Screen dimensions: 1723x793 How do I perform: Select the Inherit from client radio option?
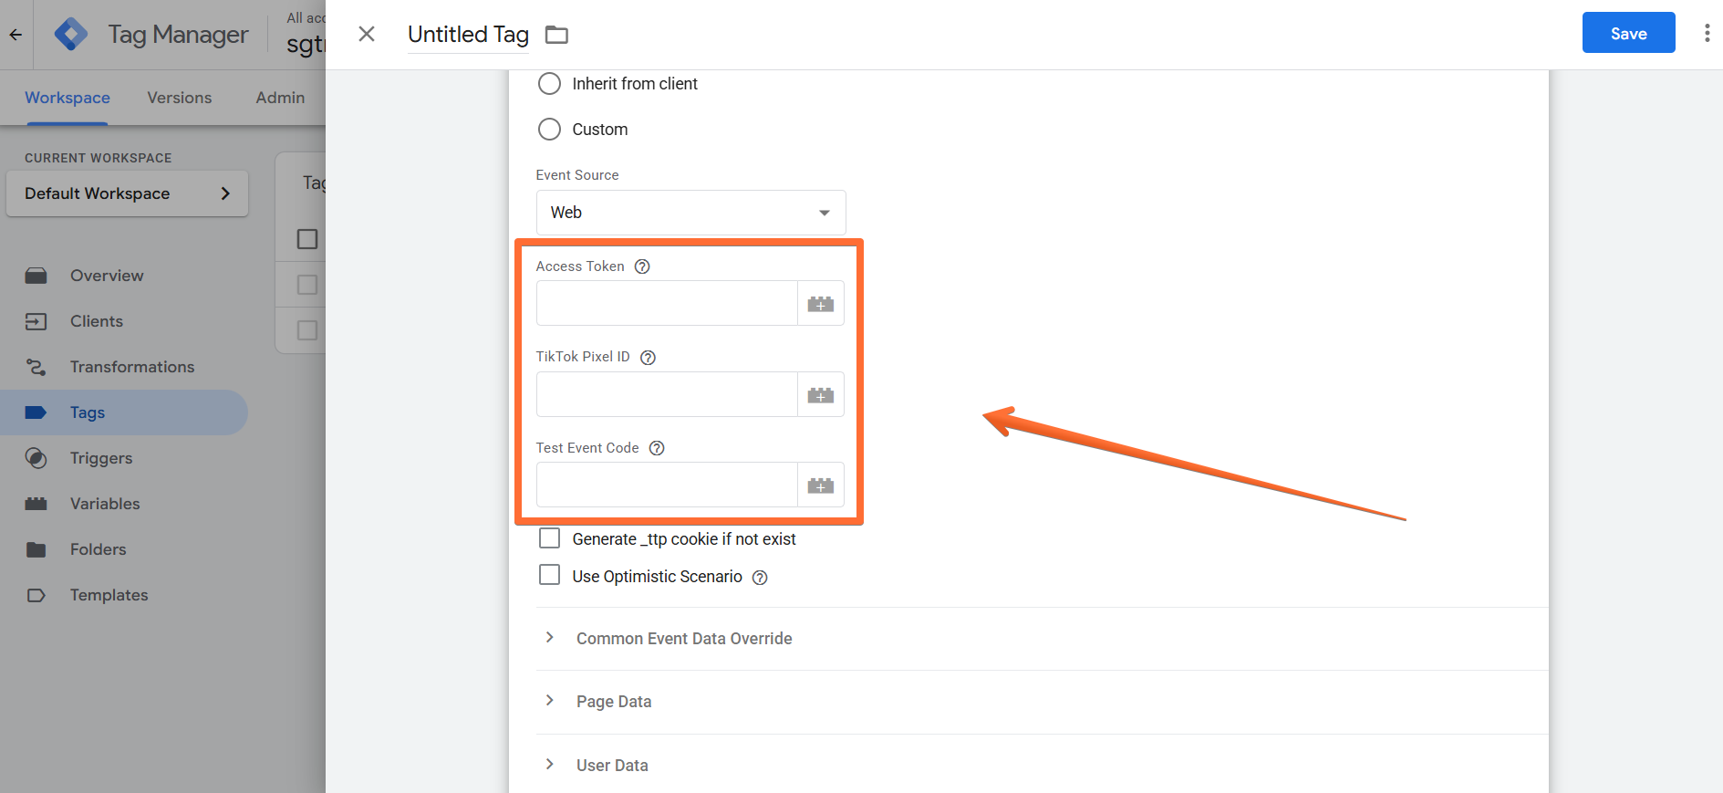point(549,84)
